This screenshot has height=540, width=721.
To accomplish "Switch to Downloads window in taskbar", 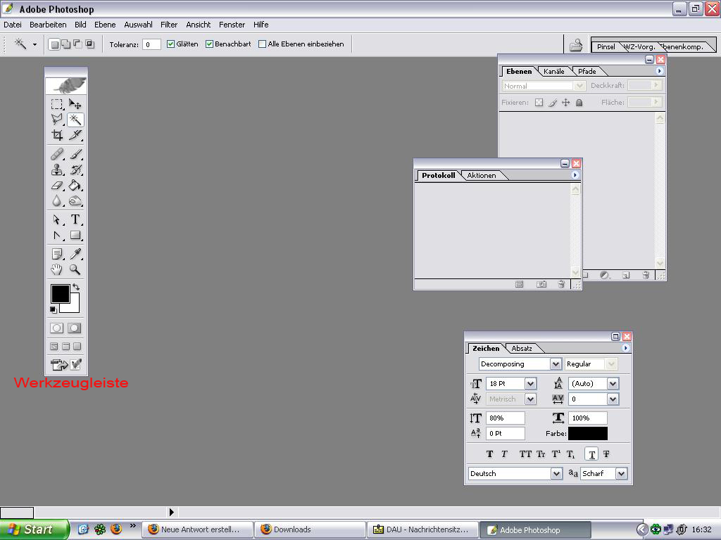I will pos(310,529).
